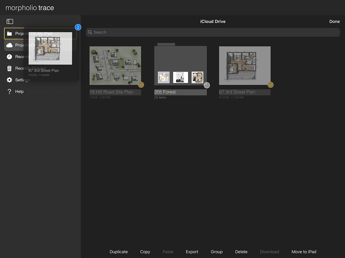Choose Copy in the bottom action bar
Image resolution: width=345 pixels, height=258 pixels.
point(145,252)
